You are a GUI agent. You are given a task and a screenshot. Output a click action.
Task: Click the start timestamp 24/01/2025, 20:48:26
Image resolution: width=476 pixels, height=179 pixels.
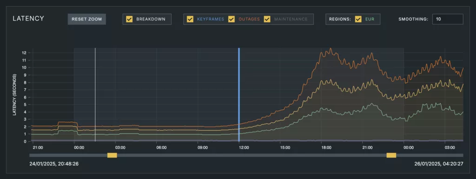(54, 164)
